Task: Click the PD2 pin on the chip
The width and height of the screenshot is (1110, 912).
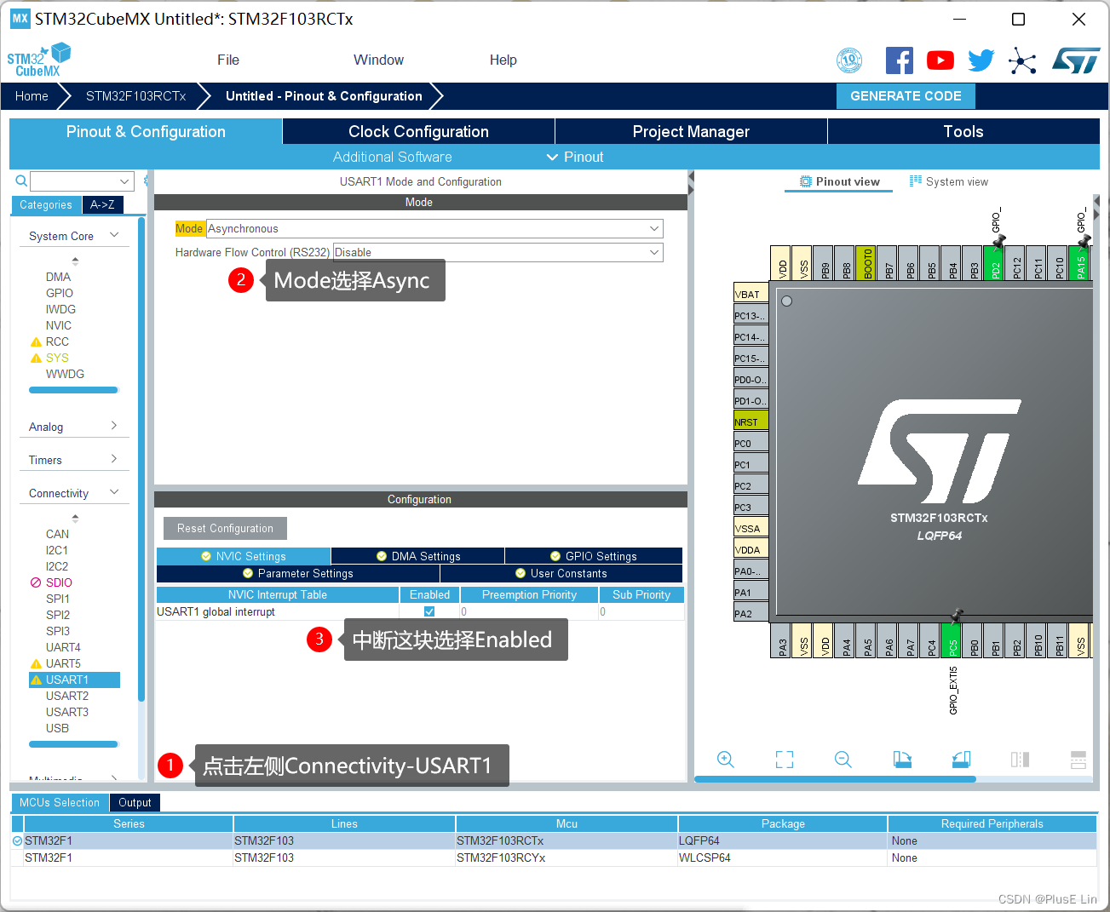Action: pos(994,263)
